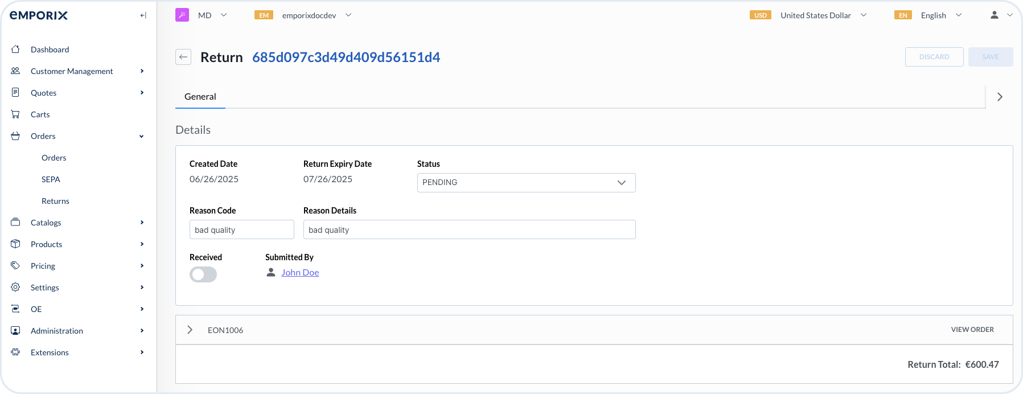Collapse the sidebar with the arrow icon
1023x394 pixels.
pos(143,15)
